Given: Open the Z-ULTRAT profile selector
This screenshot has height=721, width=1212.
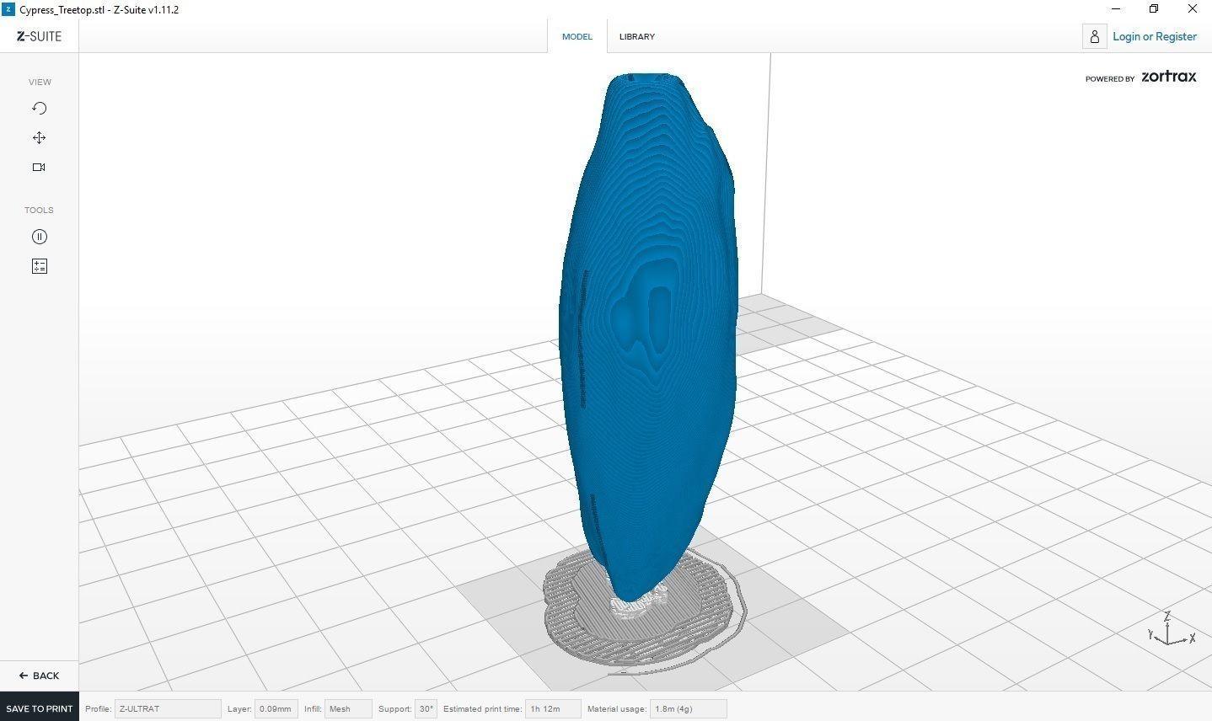Looking at the screenshot, I should (x=166, y=708).
